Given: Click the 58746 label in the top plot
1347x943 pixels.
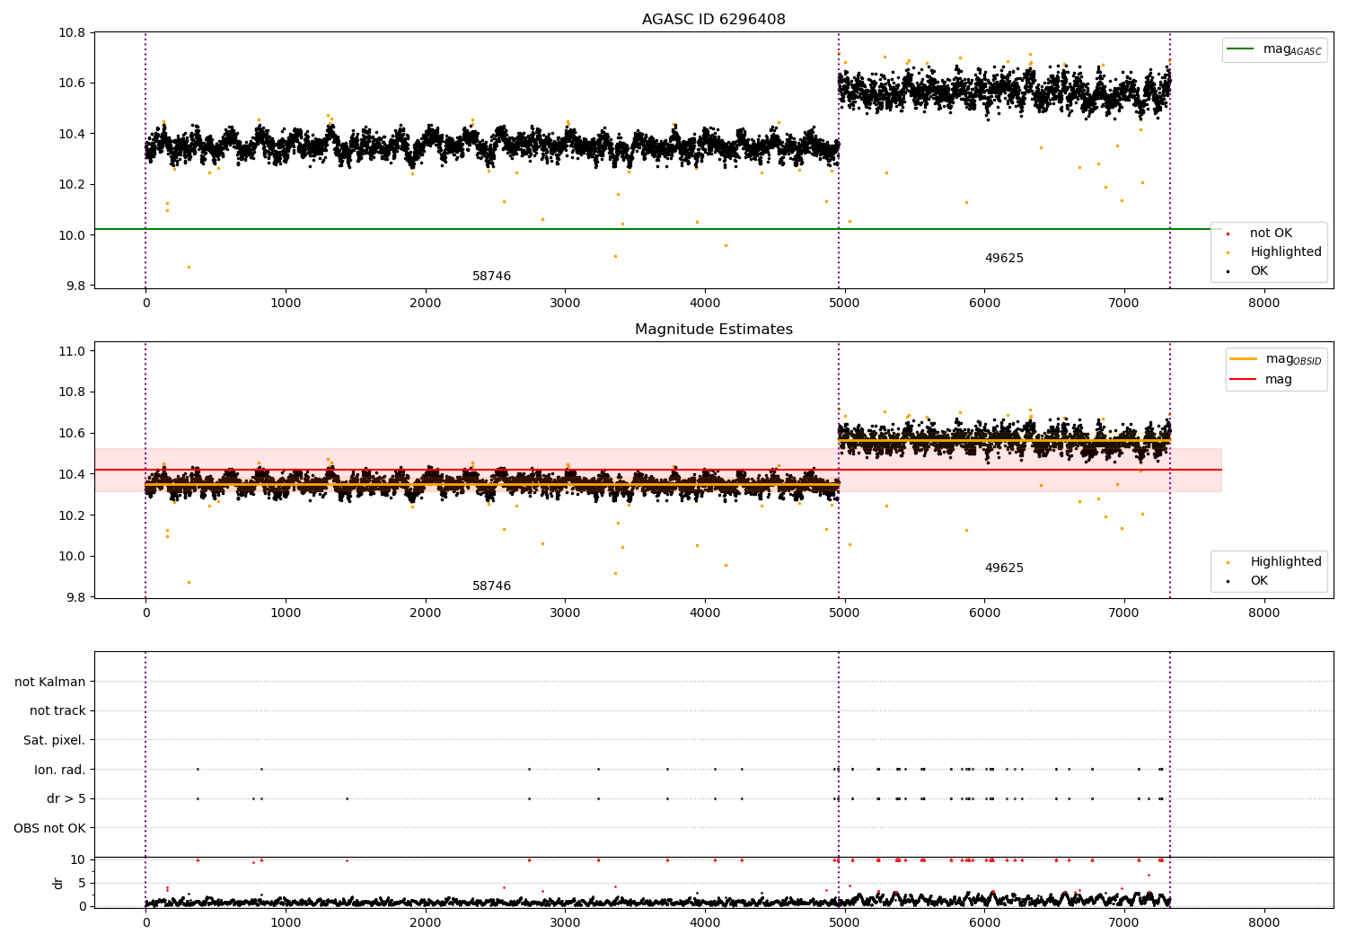Looking at the screenshot, I should click(x=491, y=277).
